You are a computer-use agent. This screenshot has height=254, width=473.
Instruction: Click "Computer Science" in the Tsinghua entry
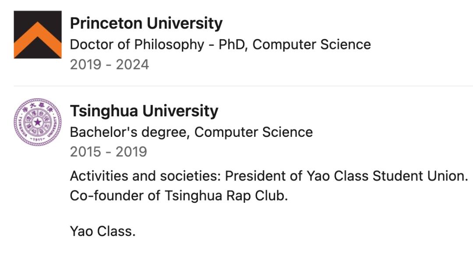tap(254, 132)
